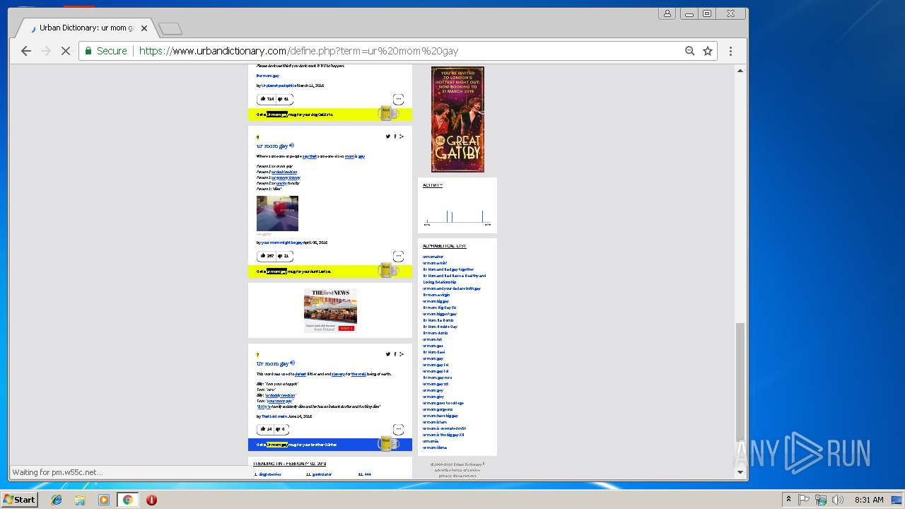Launch Internet Explorer from the taskbar
Viewport: 905px width, 509px height.
(57, 500)
